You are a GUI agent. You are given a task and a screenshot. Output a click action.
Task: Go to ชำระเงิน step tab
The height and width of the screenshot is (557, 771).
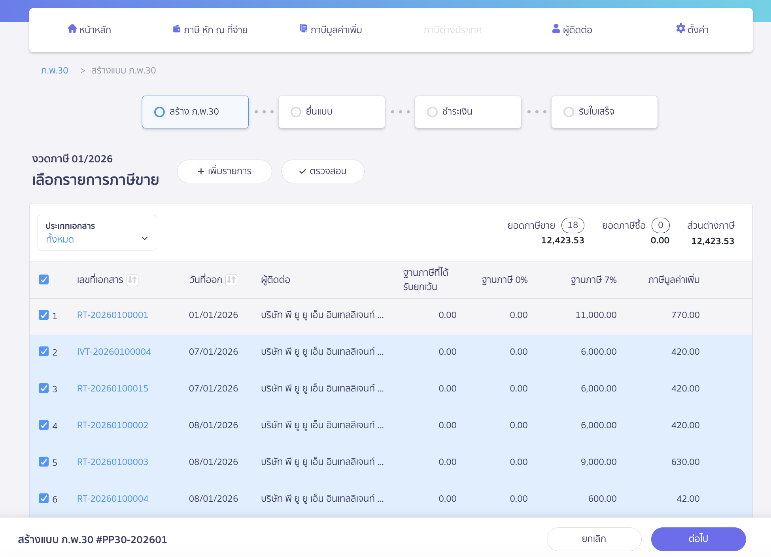point(468,112)
